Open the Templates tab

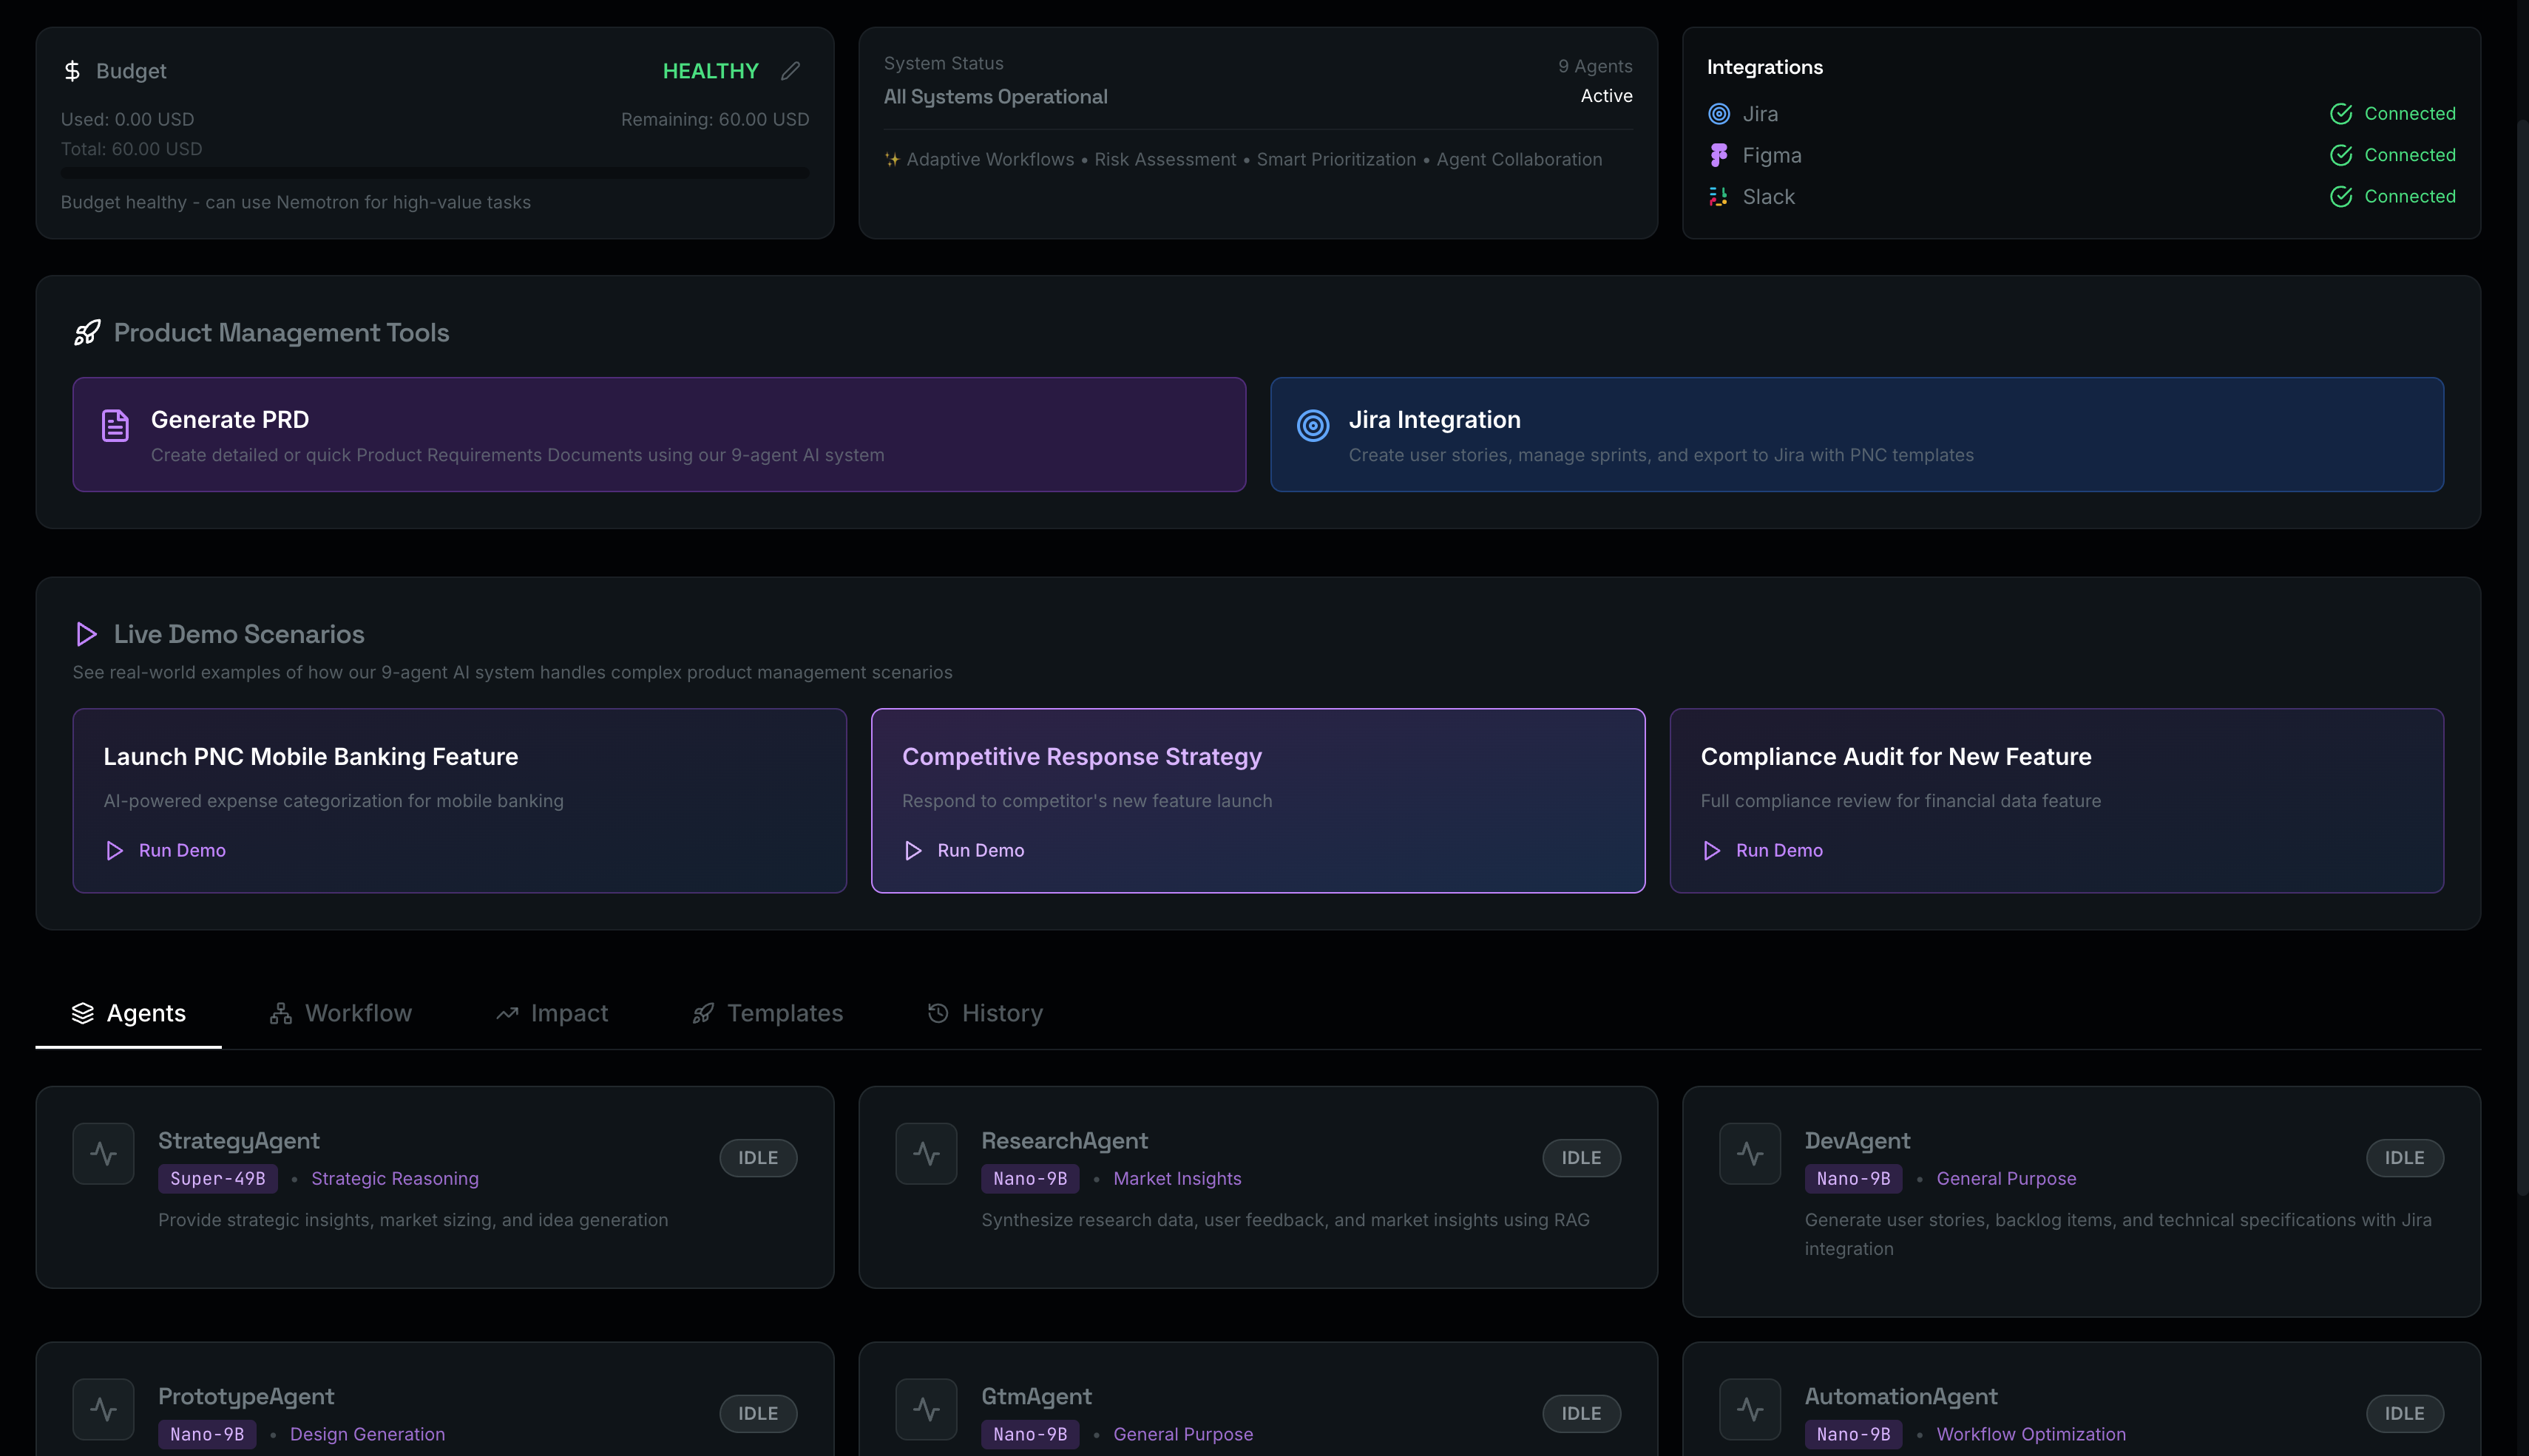point(768,1013)
